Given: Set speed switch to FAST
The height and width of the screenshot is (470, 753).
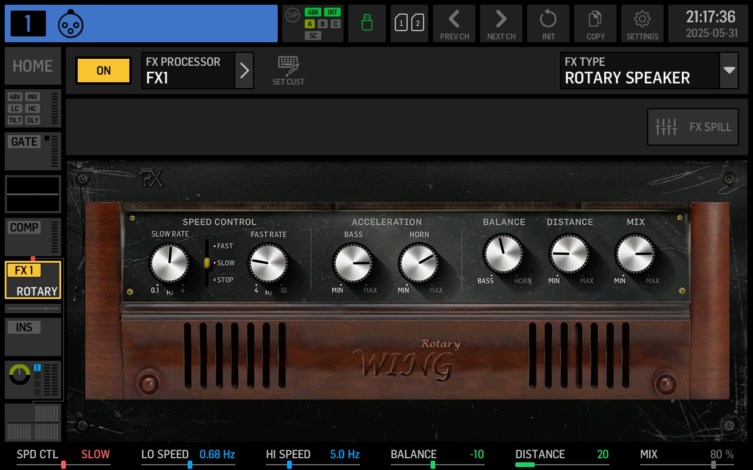Looking at the screenshot, I should pyautogui.click(x=224, y=246).
